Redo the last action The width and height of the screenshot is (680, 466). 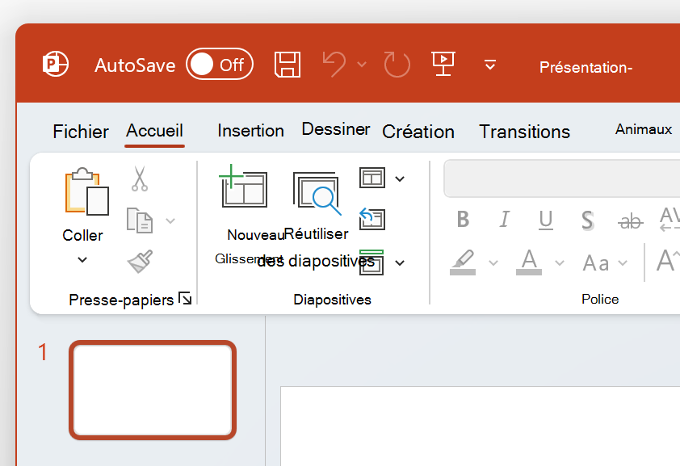[397, 65]
